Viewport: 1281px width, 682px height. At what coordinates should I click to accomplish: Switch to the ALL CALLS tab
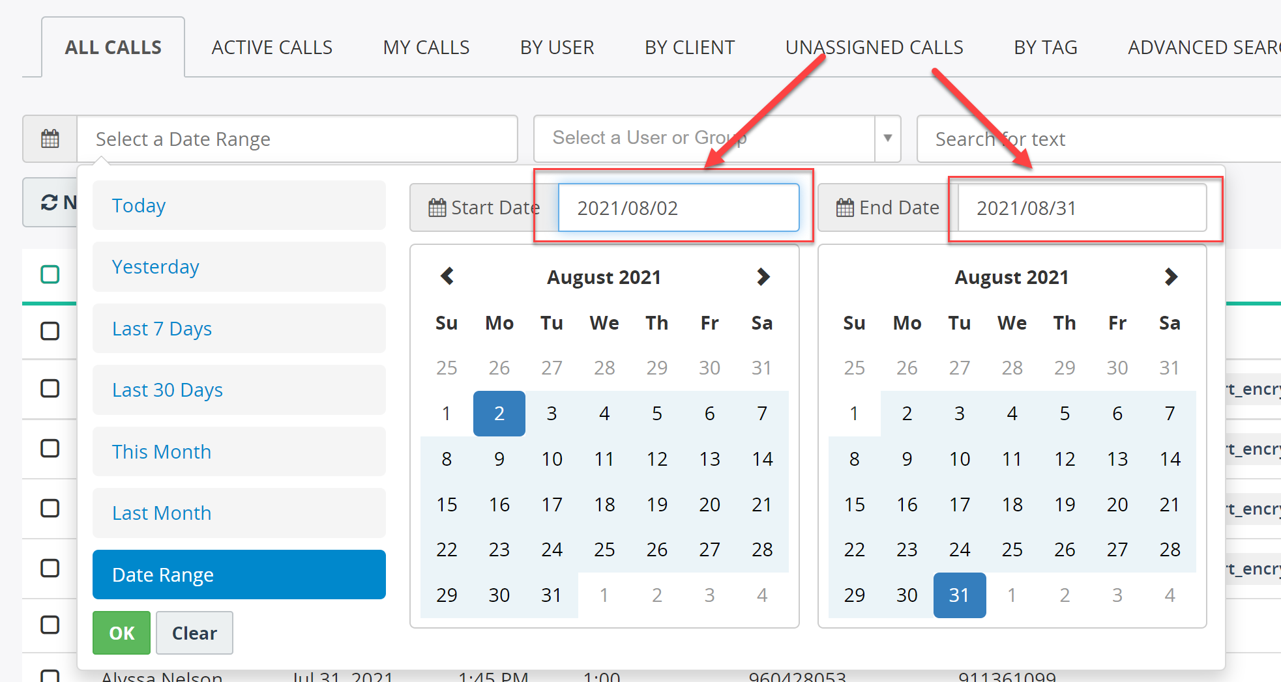(x=113, y=48)
